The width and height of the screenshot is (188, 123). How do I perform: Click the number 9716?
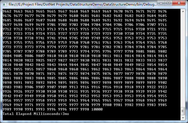click(129, 29)
